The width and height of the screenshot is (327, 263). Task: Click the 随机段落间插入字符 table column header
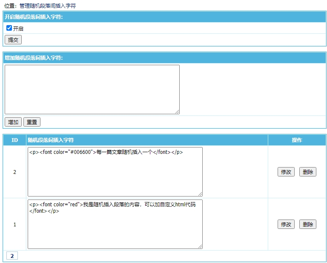tap(51, 140)
